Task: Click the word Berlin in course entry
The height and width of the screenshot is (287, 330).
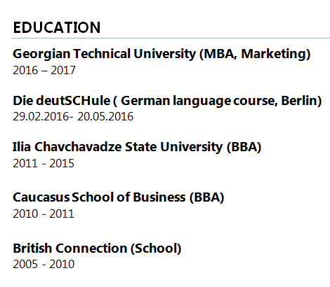Action: [299, 101]
